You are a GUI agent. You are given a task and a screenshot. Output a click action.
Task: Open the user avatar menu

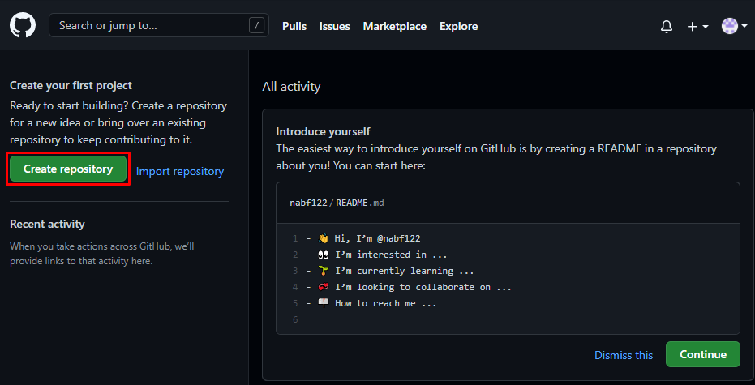(x=734, y=26)
